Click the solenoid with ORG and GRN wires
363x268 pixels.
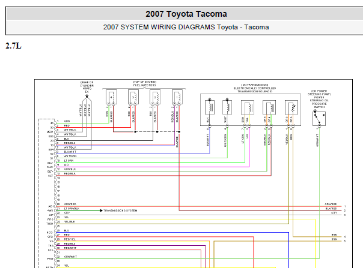point(269,107)
